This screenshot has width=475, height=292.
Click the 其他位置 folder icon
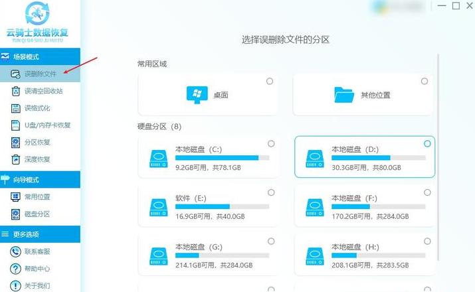344,95
